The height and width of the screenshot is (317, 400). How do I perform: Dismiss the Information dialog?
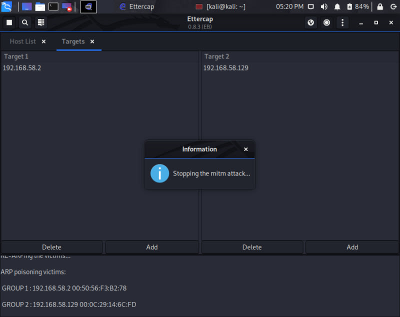245,149
